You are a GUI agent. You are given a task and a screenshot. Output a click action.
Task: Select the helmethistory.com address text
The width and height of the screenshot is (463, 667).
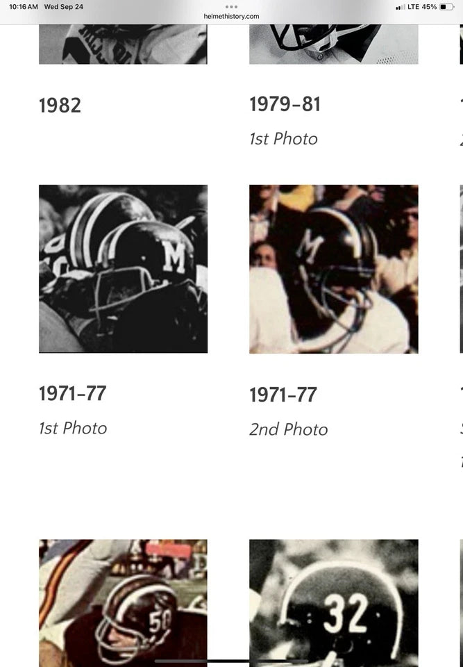(231, 16)
